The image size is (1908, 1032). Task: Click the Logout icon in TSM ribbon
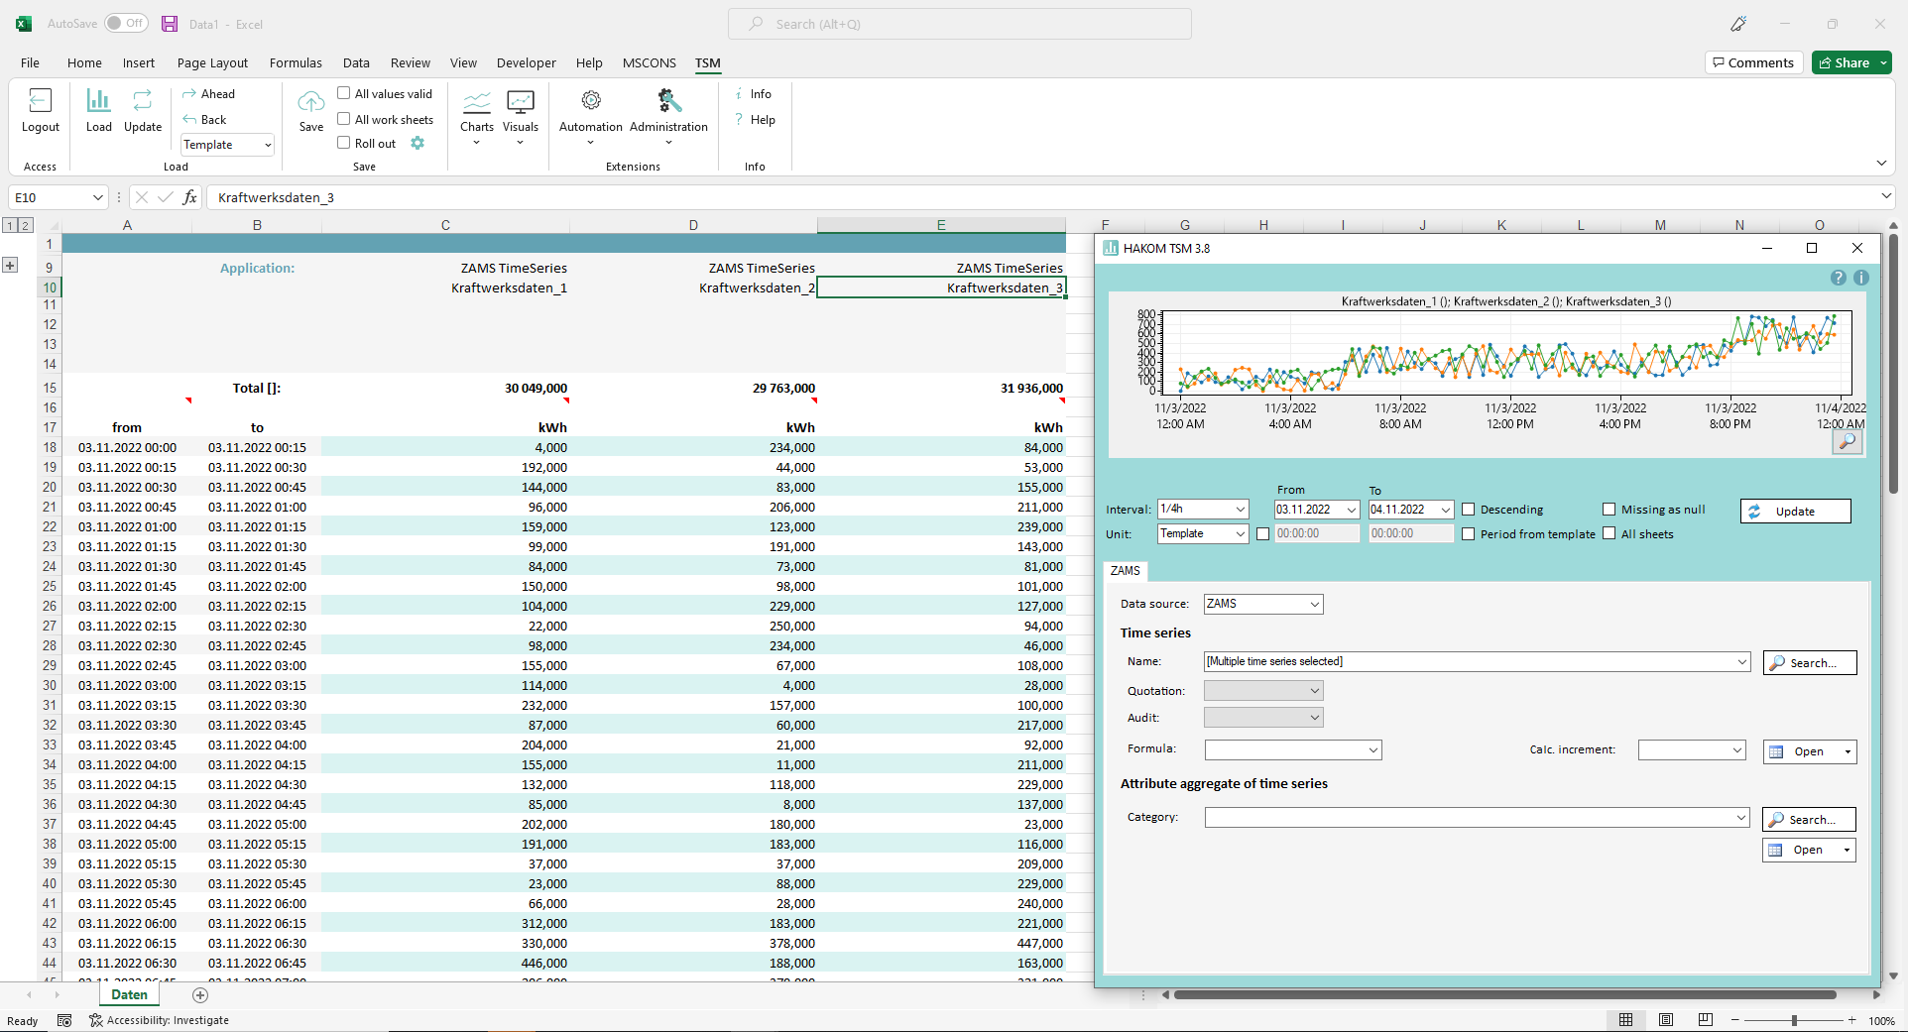click(x=41, y=100)
